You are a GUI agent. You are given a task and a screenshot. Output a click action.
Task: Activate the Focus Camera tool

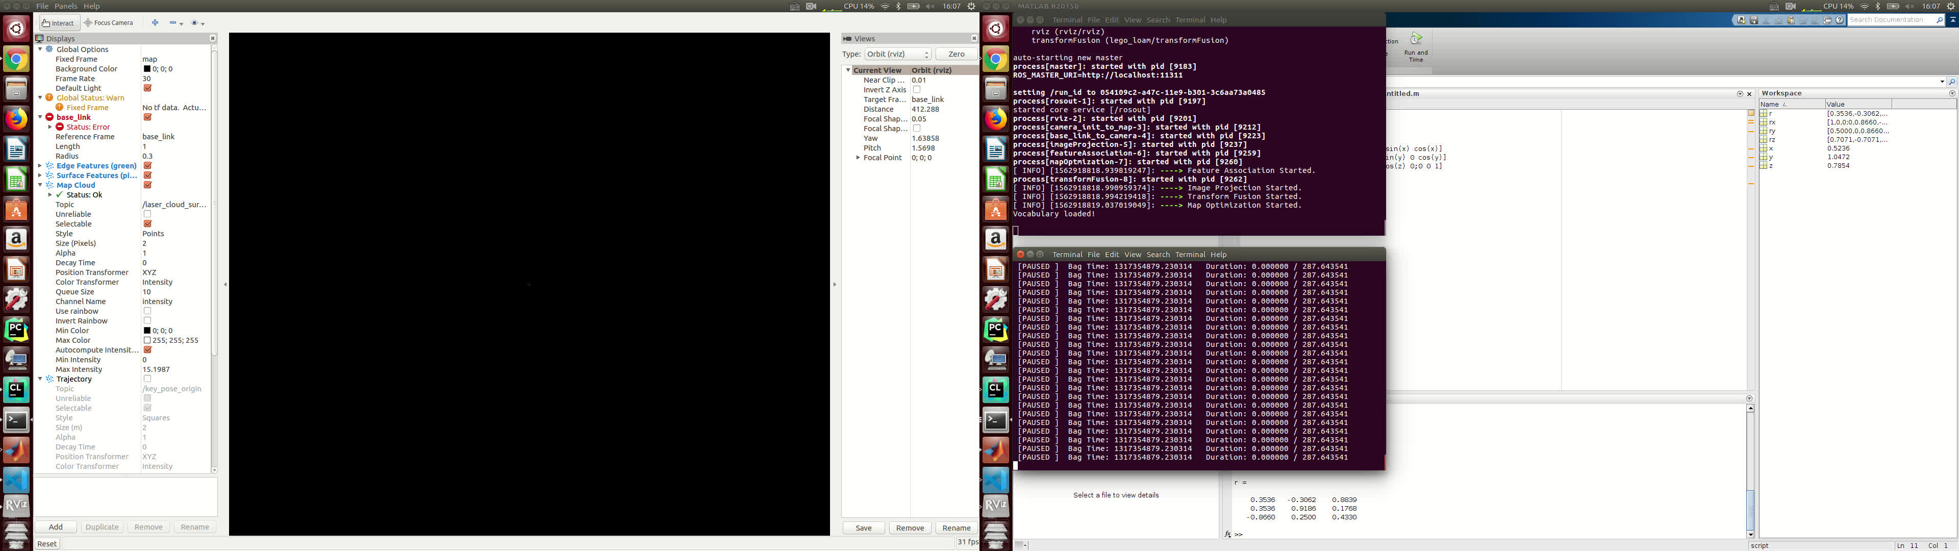pos(108,23)
